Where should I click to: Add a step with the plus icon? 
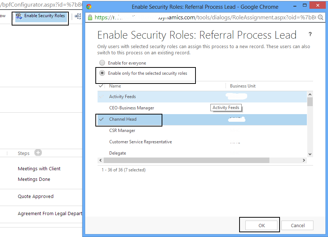tap(38, 153)
